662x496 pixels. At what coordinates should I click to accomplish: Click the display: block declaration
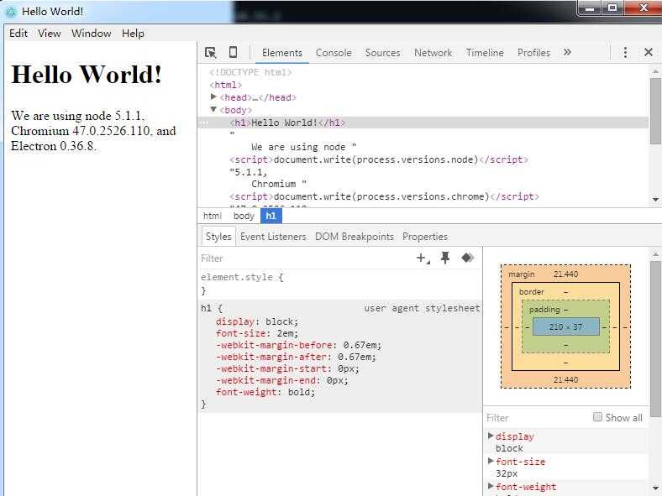[257, 321]
